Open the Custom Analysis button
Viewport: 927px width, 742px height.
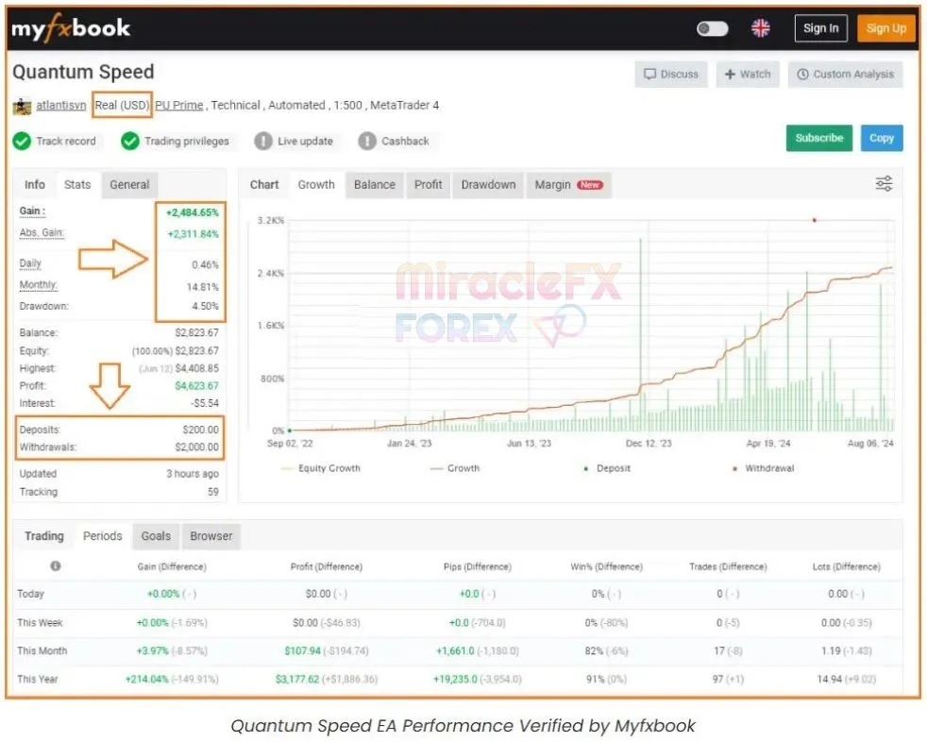[x=846, y=75]
